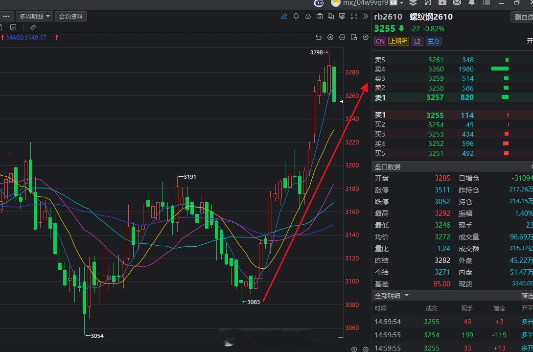This screenshot has width=533, height=352.
Task: Click the 增仓 column header
Action: [x=499, y=308]
